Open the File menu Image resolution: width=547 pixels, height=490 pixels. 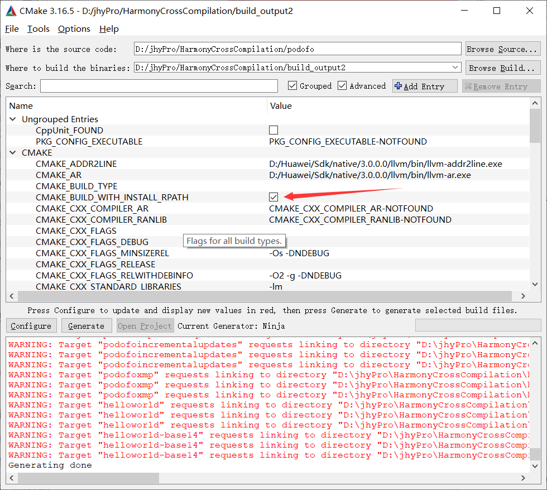pos(11,29)
